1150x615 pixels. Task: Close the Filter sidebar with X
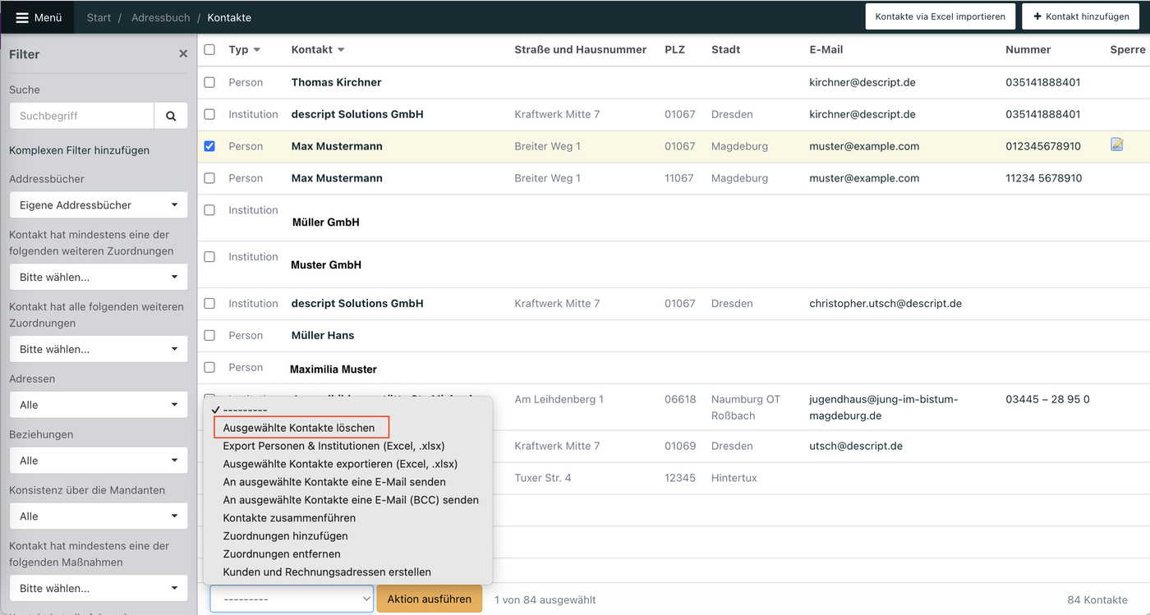tap(183, 54)
